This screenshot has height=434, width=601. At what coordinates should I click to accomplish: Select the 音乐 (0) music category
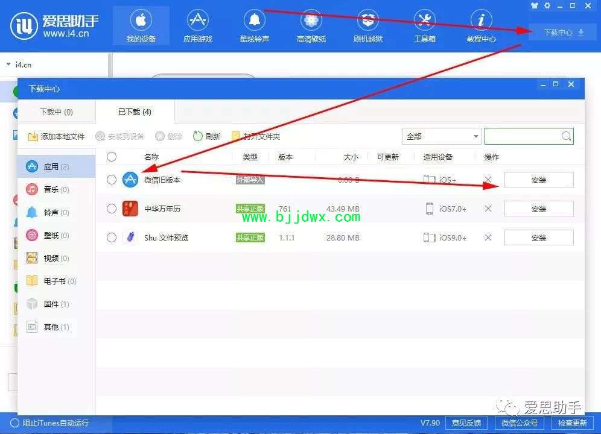(x=56, y=190)
